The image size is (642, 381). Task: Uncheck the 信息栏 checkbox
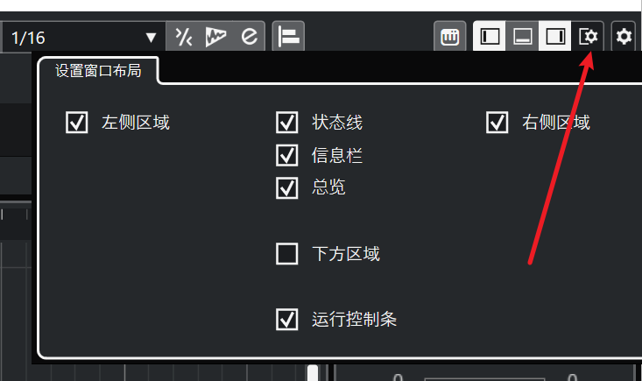286,155
